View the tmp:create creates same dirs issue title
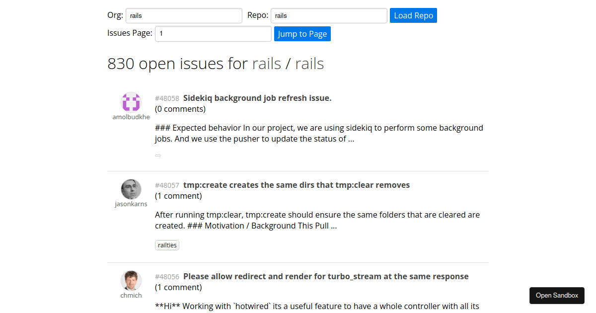This screenshot has width=596, height=313. [x=296, y=185]
